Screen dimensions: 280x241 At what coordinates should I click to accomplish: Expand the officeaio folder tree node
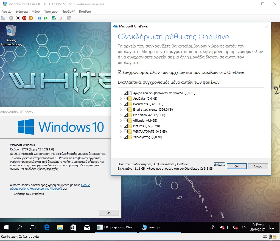coord(121,120)
